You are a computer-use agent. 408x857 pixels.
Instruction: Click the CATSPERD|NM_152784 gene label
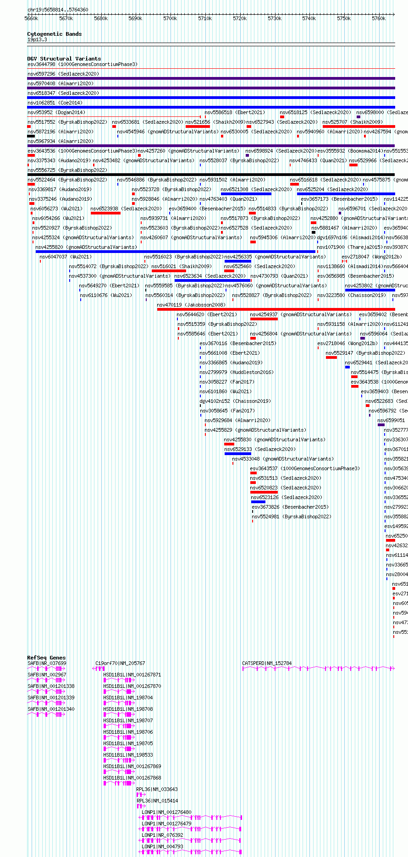[267, 663]
